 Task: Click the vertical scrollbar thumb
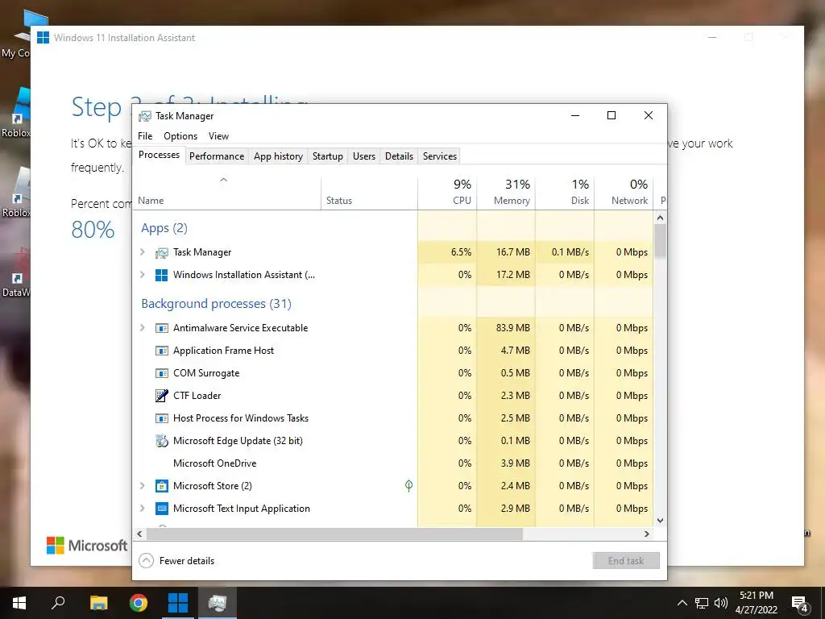661,241
